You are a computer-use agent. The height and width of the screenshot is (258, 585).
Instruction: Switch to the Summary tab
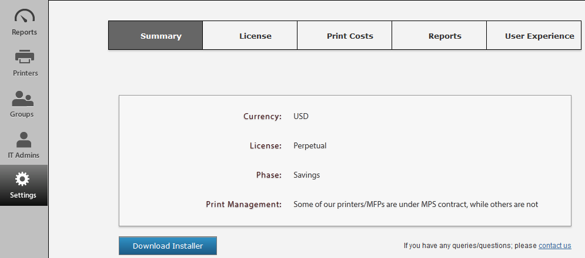pyautogui.click(x=156, y=35)
